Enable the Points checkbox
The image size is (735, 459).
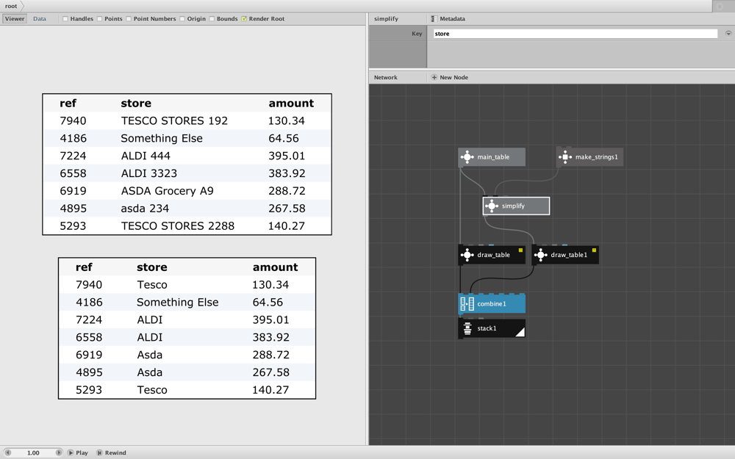99,19
